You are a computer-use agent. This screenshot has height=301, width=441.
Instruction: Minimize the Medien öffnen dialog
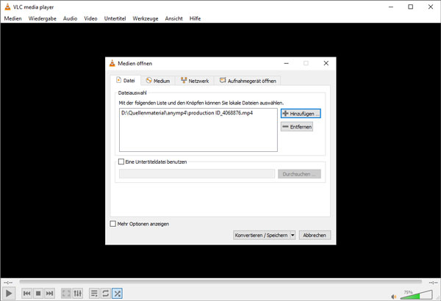point(287,63)
